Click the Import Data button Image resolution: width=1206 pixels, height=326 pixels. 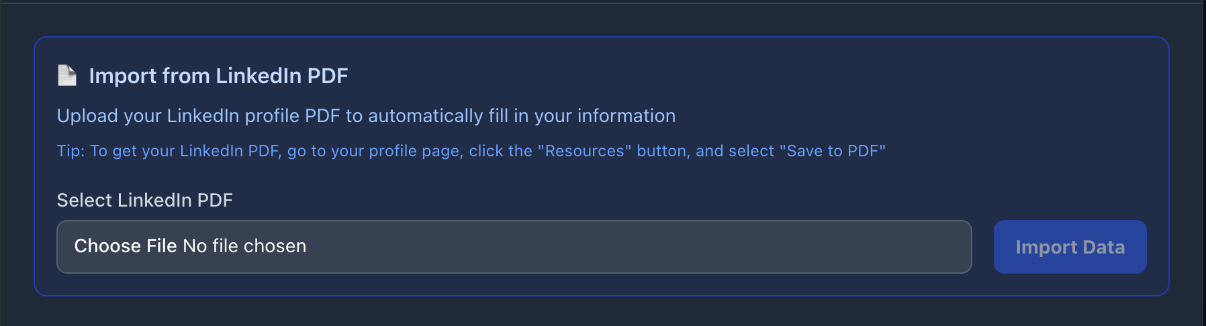click(1070, 247)
